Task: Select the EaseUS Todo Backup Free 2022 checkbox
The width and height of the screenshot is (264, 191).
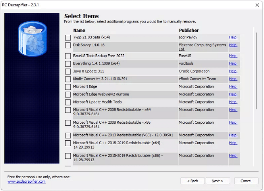Action: coord(68,56)
